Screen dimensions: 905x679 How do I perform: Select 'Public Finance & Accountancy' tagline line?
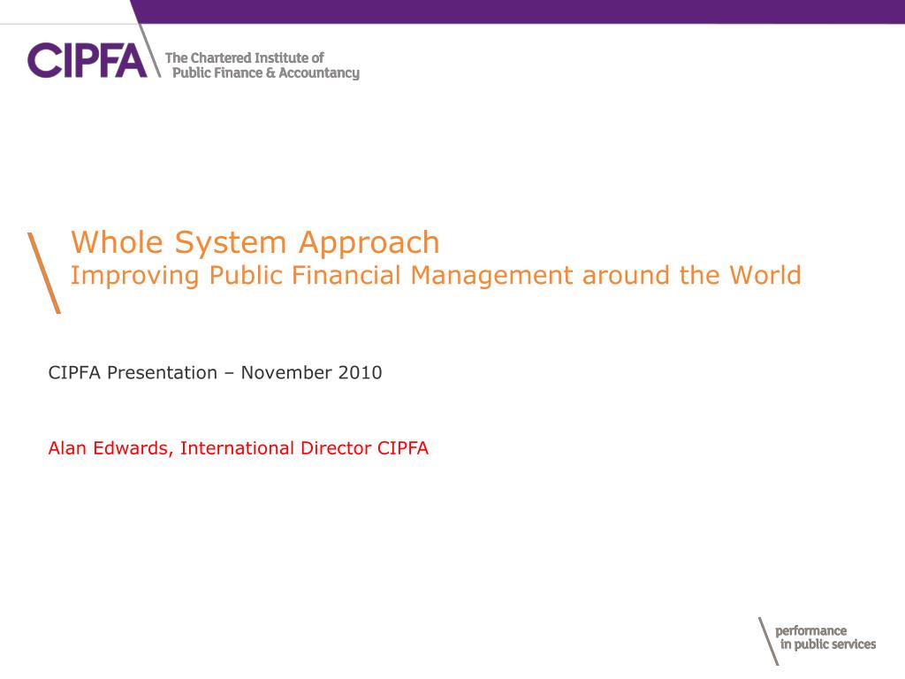point(265,72)
